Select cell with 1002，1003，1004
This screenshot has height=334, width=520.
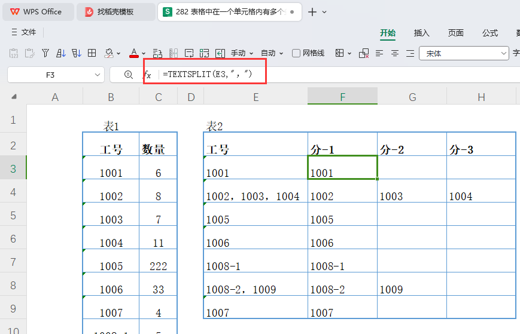[256, 191]
